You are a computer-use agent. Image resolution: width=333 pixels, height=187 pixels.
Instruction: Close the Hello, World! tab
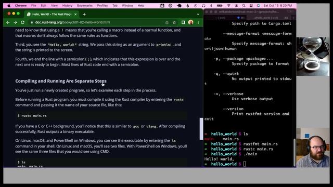point(75,14)
